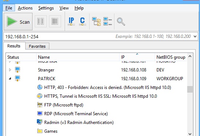This screenshot has width=200, height=136.
Task: Click the RDP monitor icon
Action: click(x=39, y=113)
